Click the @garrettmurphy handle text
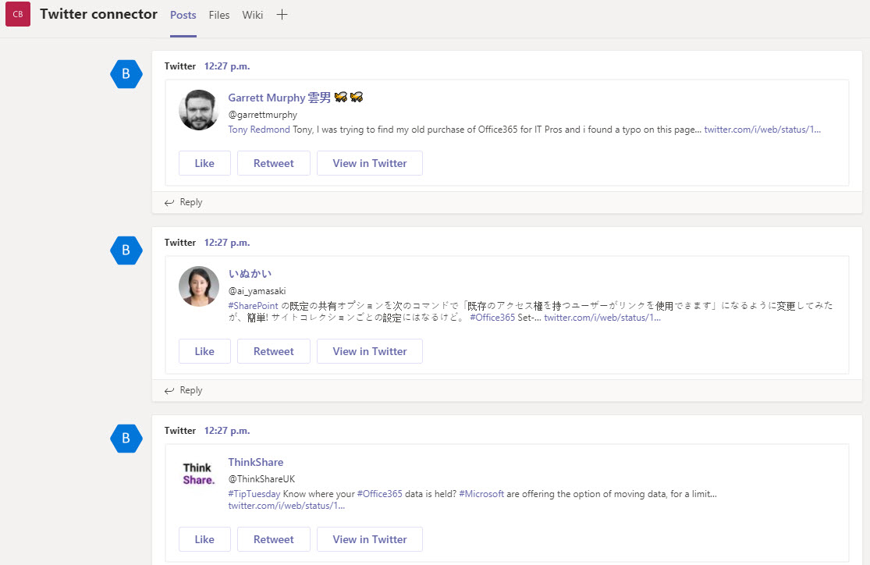 [262, 115]
